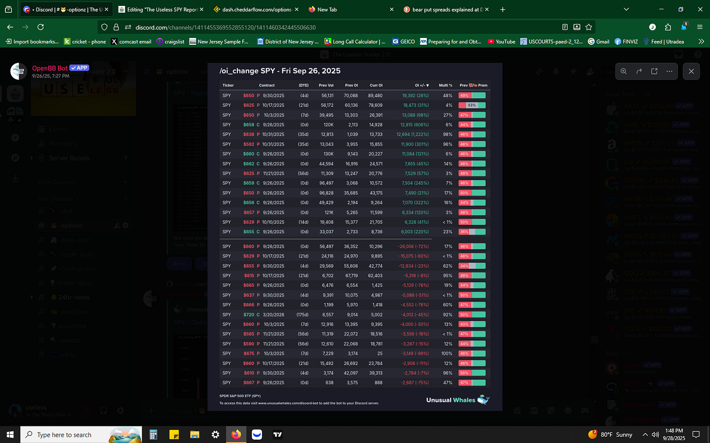Click the site security padlock icon
The image size is (710, 443).
pos(116,27)
